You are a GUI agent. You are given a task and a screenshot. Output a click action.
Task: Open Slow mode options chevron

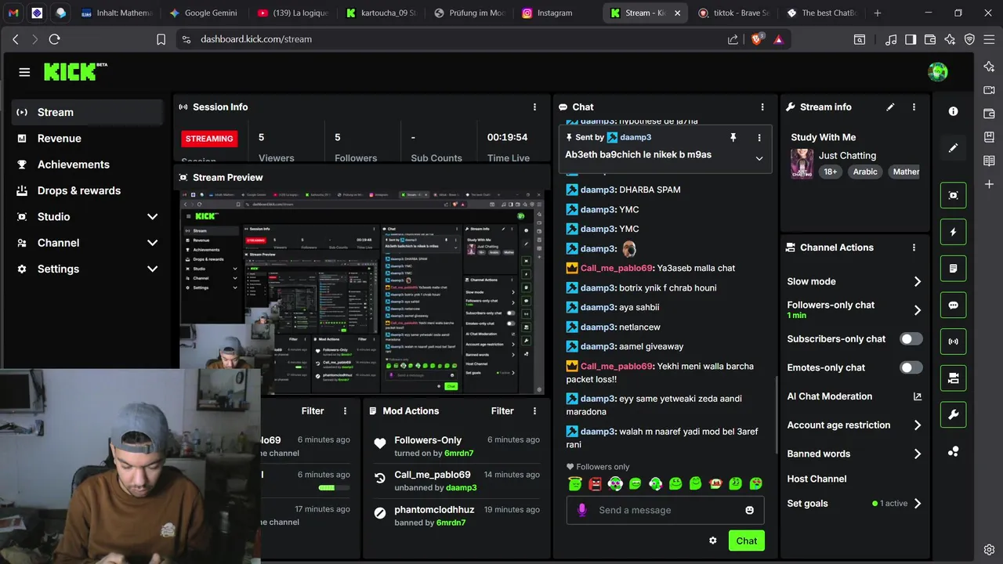point(918,282)
